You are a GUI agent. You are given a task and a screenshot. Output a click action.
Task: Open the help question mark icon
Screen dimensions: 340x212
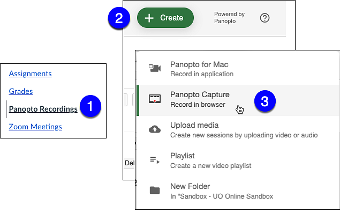[265, 18]
